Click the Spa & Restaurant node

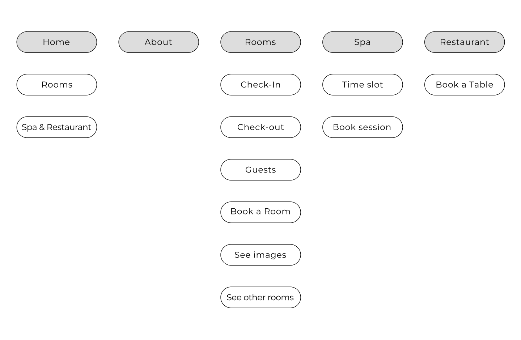point(57,127)
